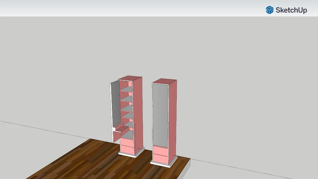The image size is (318, 179).
Task: Select the open door of left cabinet
Action: point(115,105)
